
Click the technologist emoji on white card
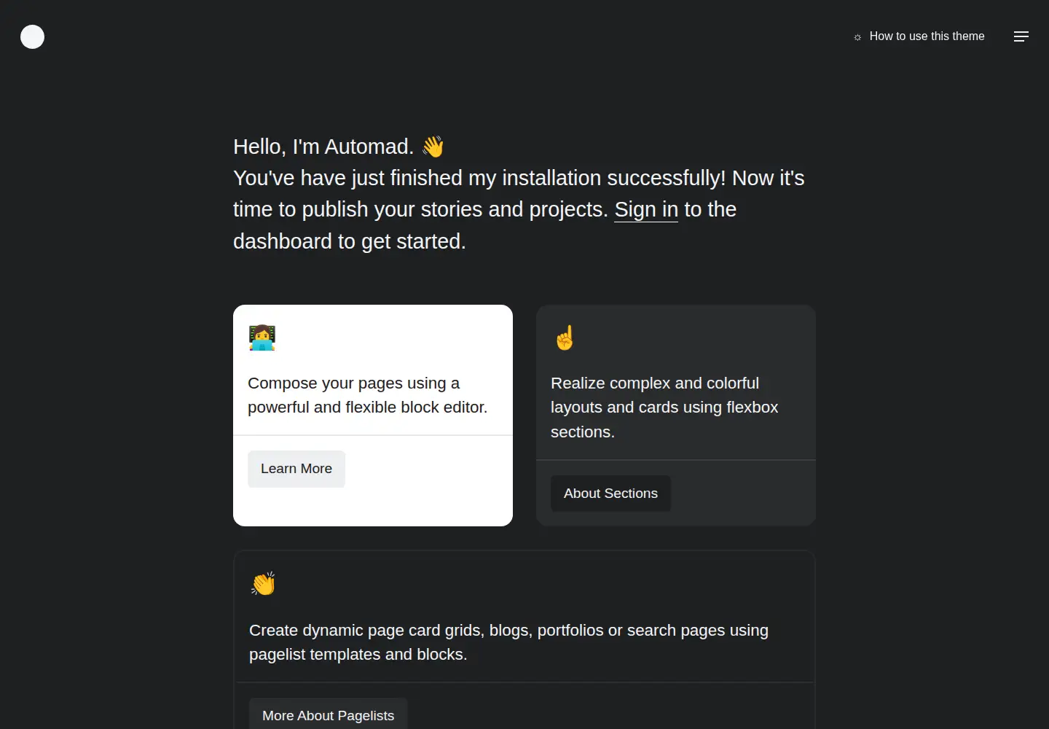coord(262,338)
